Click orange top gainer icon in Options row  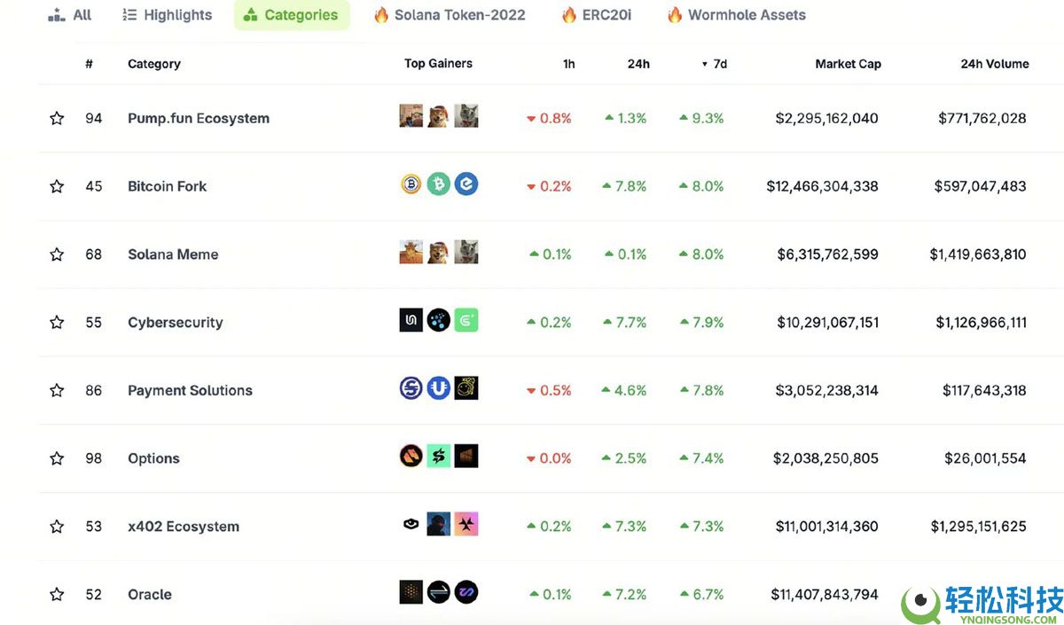(x=411, y=457)
